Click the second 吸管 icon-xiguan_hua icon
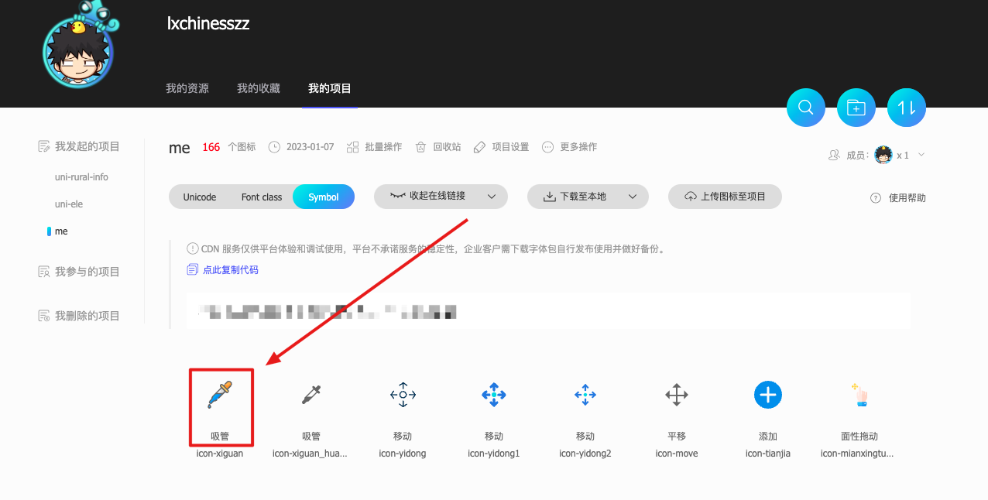 point(311,395)
